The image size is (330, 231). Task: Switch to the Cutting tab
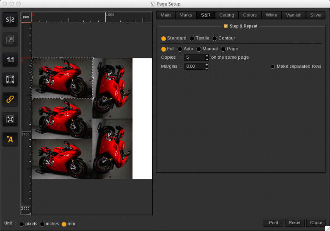click(x=227, y=15)
